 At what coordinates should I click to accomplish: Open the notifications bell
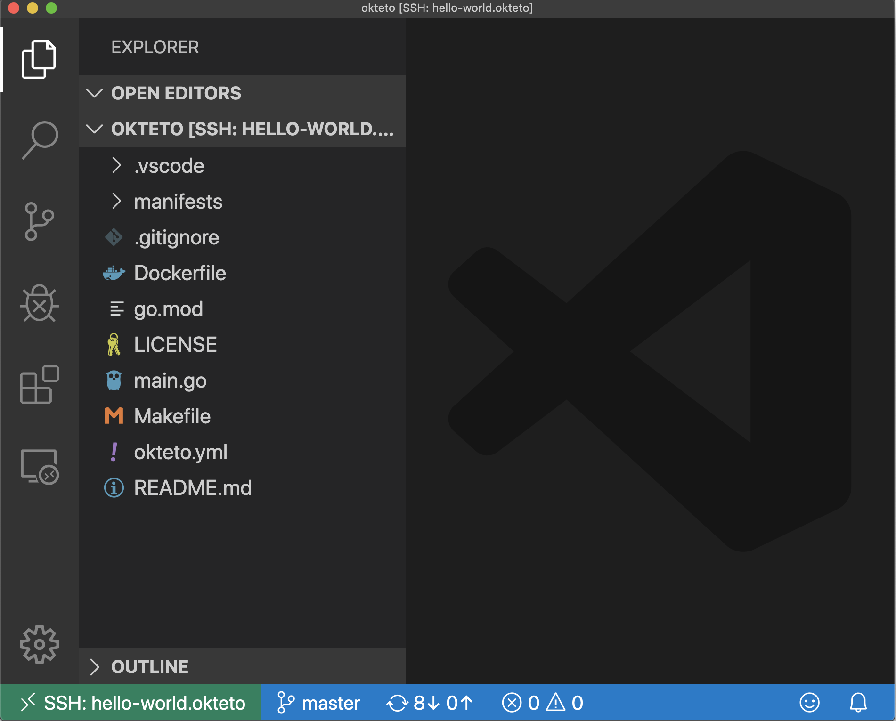tap(858, 703)
